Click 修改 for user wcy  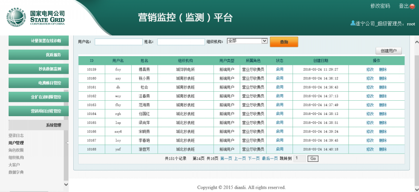[x=370, y=96]
